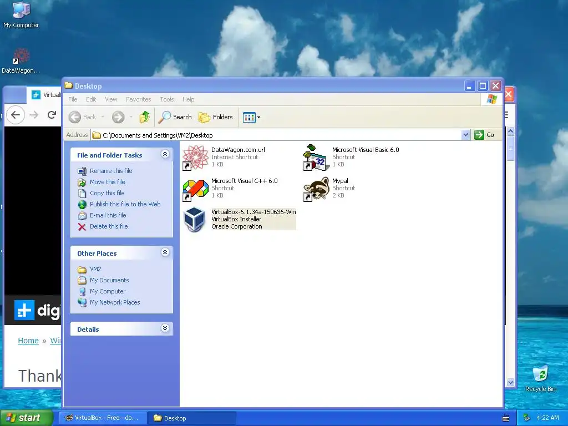Click E-mail this file
Image resolution: width=568 pixels, height=426 pixels.
pyautogui.click(x=108, y=216)
